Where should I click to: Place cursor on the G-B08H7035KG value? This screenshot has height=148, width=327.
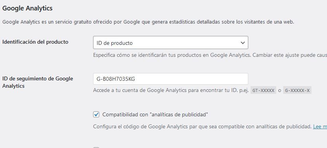(116, 79)
